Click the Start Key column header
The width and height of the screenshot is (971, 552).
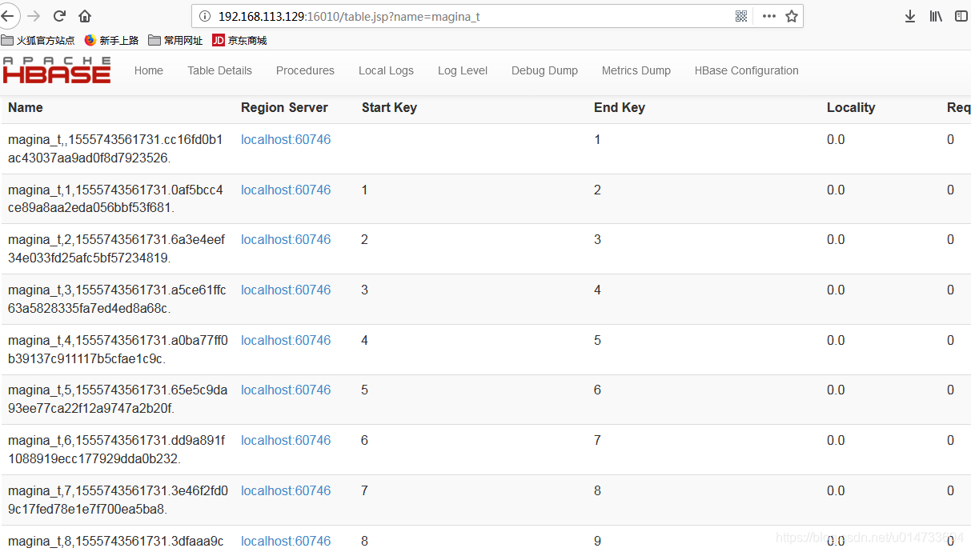pos(389,107)
